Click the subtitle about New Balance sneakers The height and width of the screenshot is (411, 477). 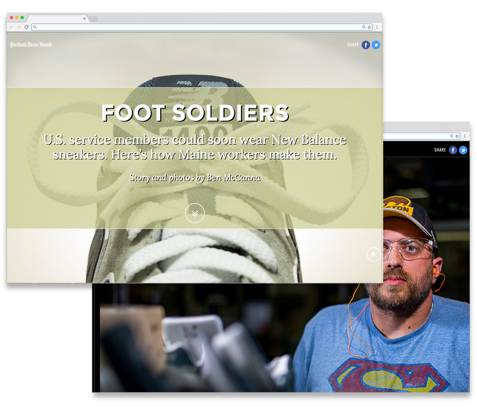[195, 147]
